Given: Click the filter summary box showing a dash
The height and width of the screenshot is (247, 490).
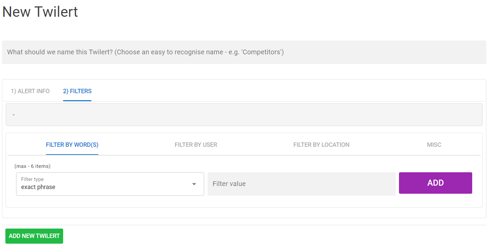Looking at the screenshot, I should point(244,115).
